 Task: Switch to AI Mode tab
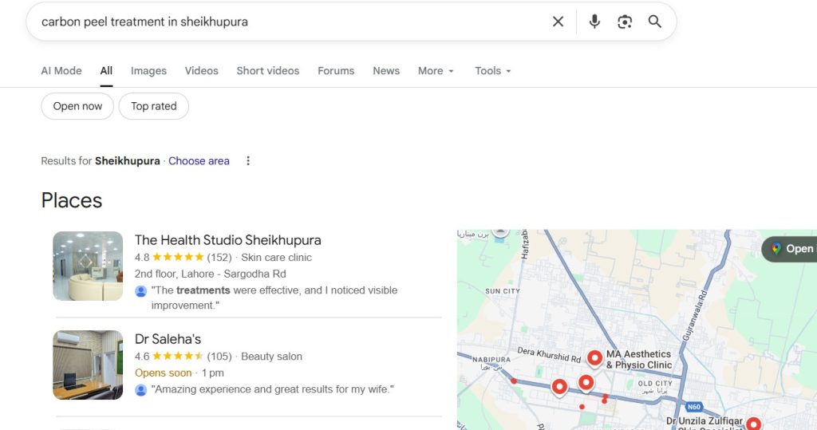(61, 71)
